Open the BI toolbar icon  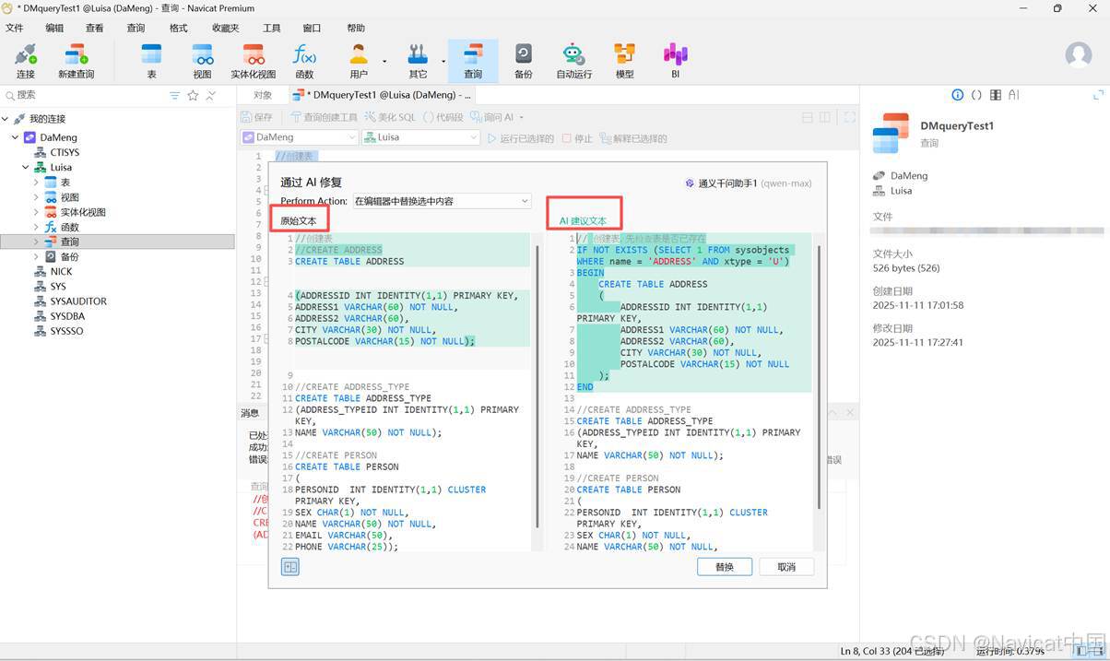[676, 61]
